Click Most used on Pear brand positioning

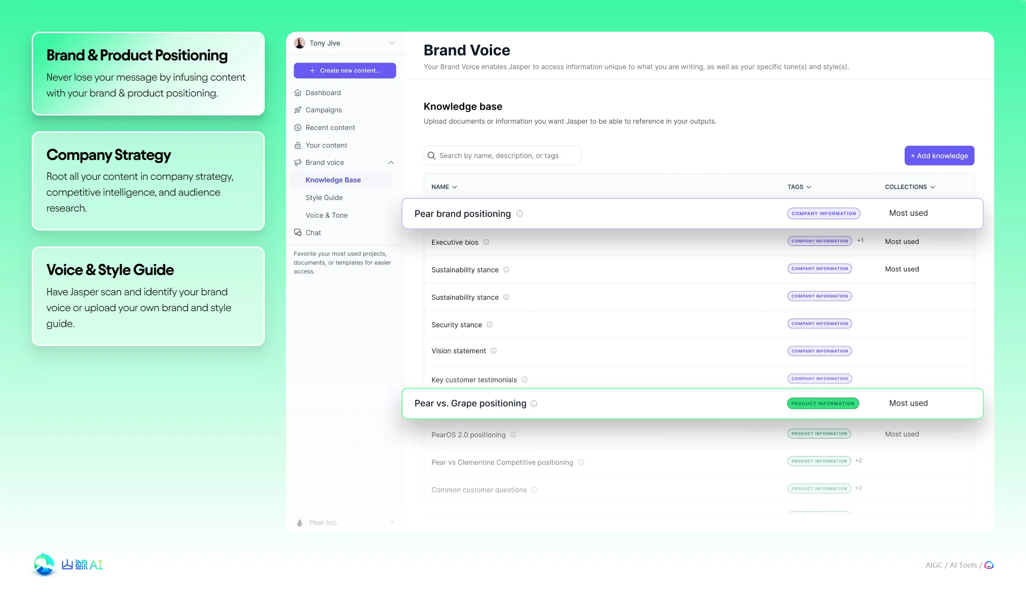(909, 213)
